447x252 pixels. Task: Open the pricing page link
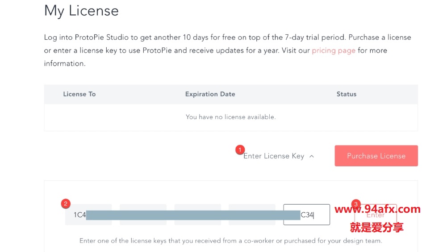click(334, 50)
